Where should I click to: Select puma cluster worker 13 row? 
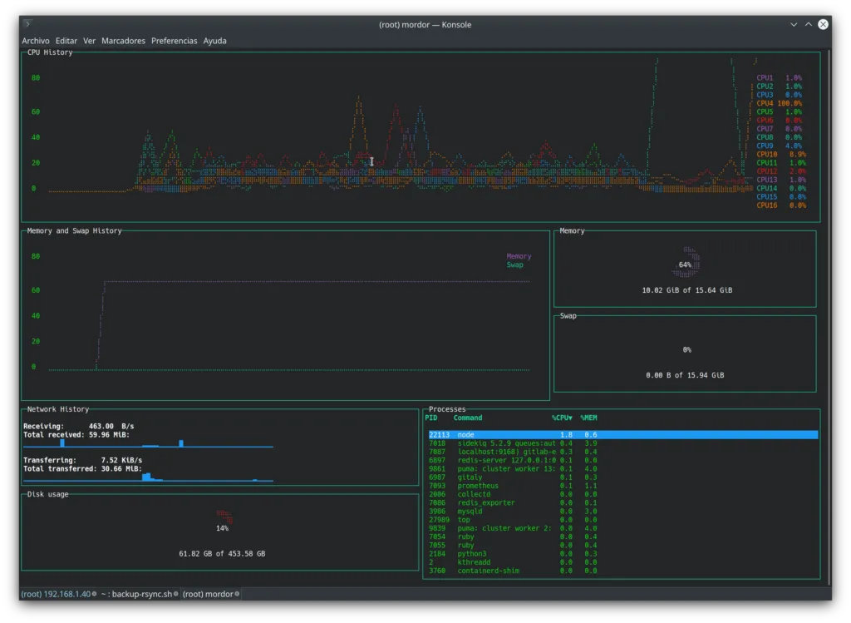click(623, 469)
